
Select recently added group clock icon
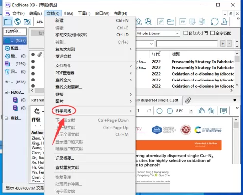click(7, 56)
